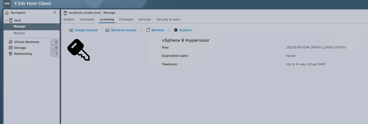
Task: Click the vSphere 8 Hypervisor heading
Action: [186, 40]
